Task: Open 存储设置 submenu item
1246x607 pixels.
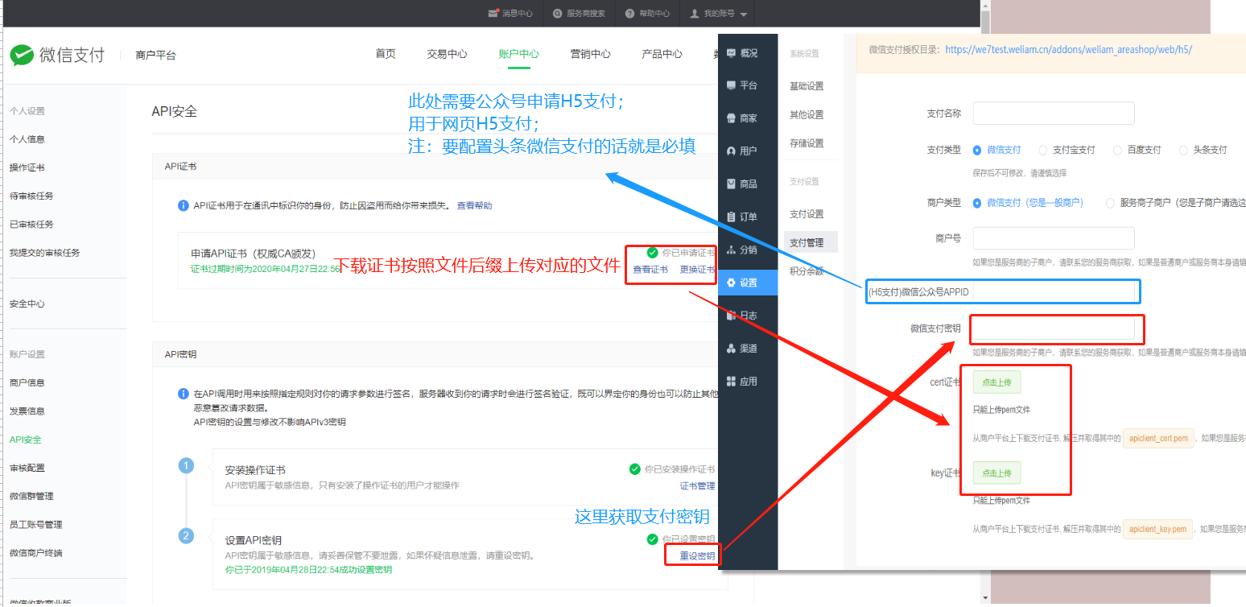Action: coord(807,143)
